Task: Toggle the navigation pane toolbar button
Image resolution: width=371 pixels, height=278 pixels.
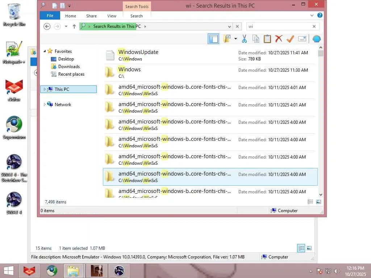Action: pos(213,39)
